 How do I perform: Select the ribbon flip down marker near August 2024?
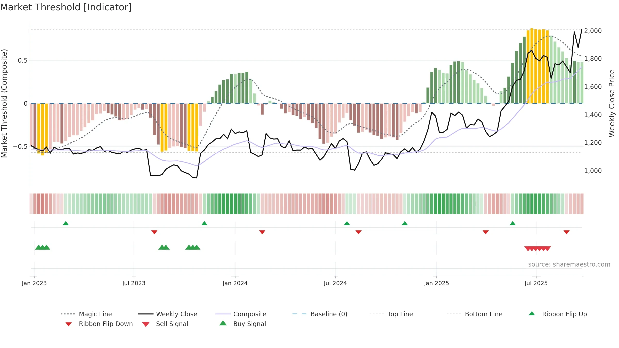(359, 232)
